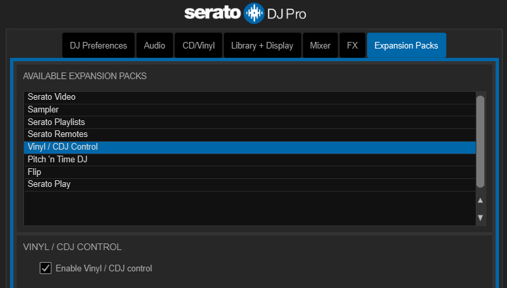
Task: Select the Flip expansion pack
Action: pos(35,172)
